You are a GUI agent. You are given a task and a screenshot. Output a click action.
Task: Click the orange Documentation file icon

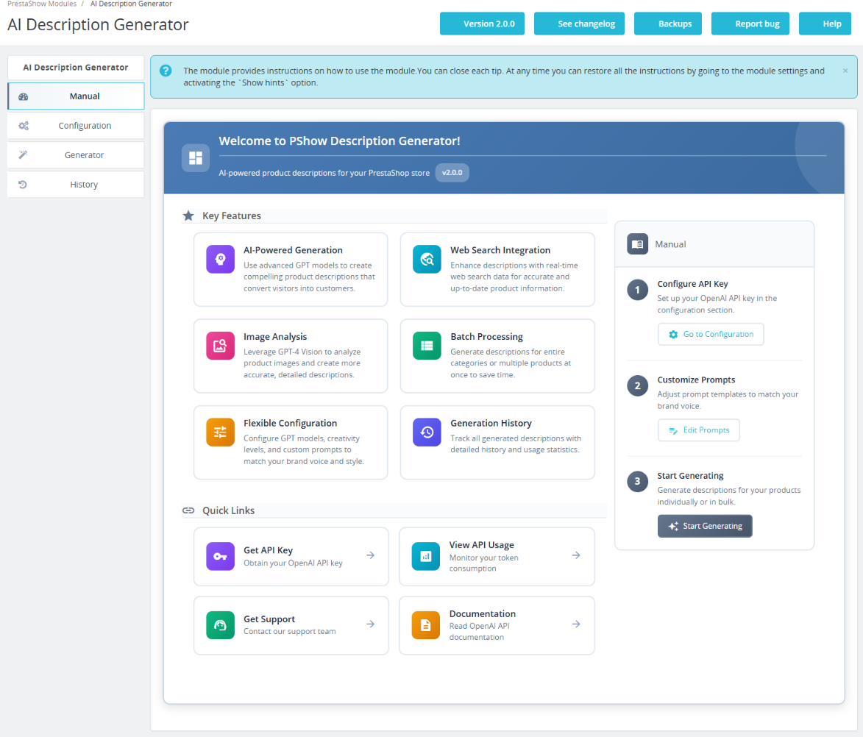[x=425, y=625]
